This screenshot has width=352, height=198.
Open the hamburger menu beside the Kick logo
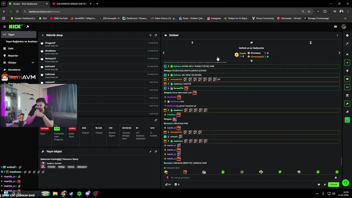[4, 27]
